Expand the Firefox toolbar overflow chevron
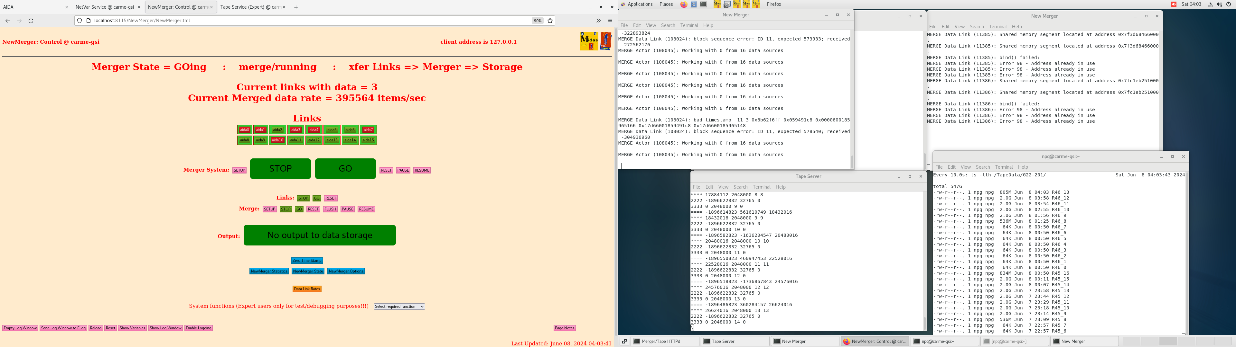 point(598,21)
